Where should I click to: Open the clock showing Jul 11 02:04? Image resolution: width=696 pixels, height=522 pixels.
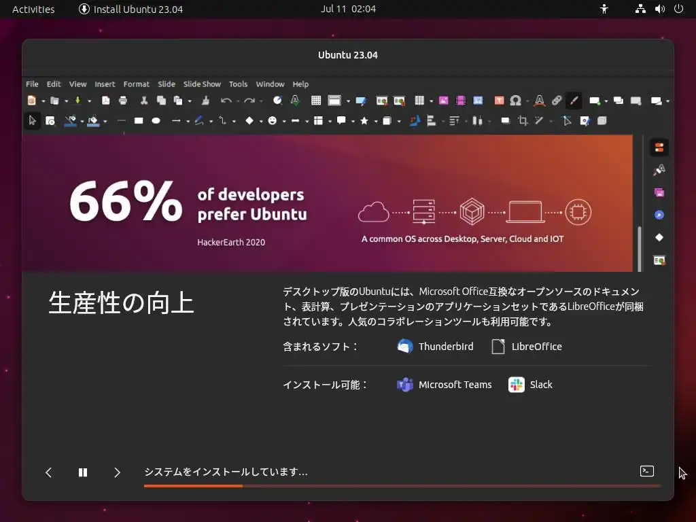[348, 9]
